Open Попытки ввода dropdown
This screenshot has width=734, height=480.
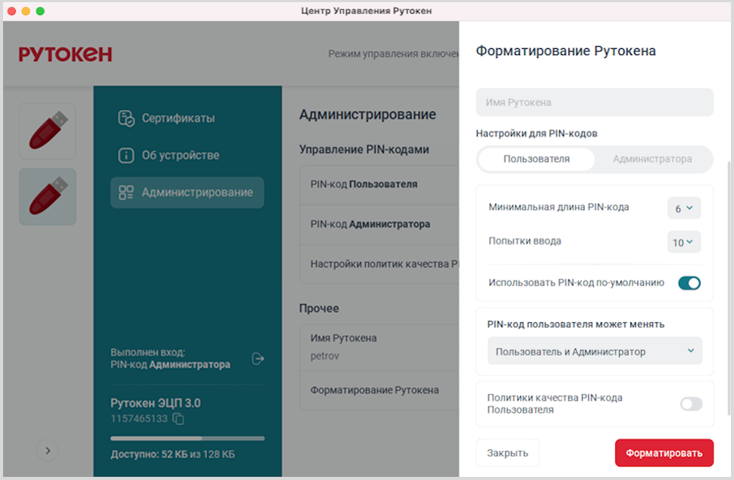(x=683, y=242)
